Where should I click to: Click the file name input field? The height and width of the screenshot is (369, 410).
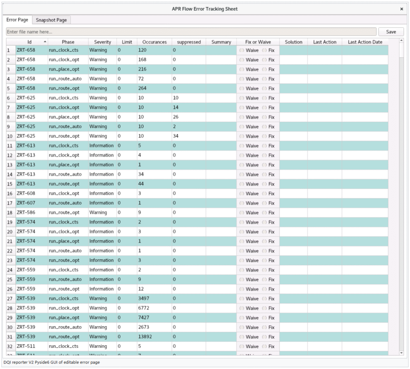(191, 32)
